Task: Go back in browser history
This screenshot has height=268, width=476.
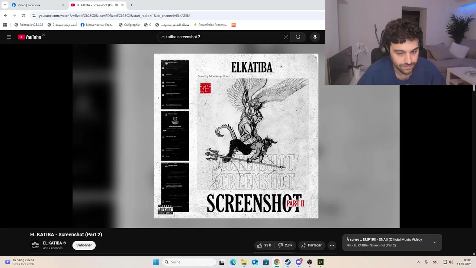Action: 5,16
